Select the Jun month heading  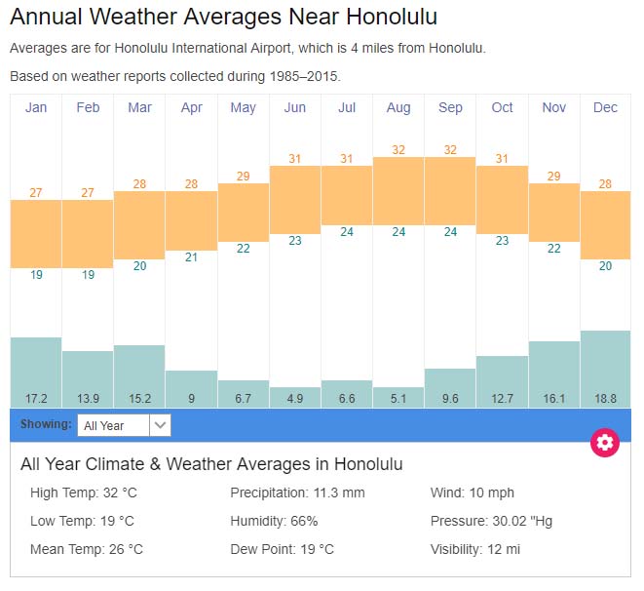pos(294,107)
